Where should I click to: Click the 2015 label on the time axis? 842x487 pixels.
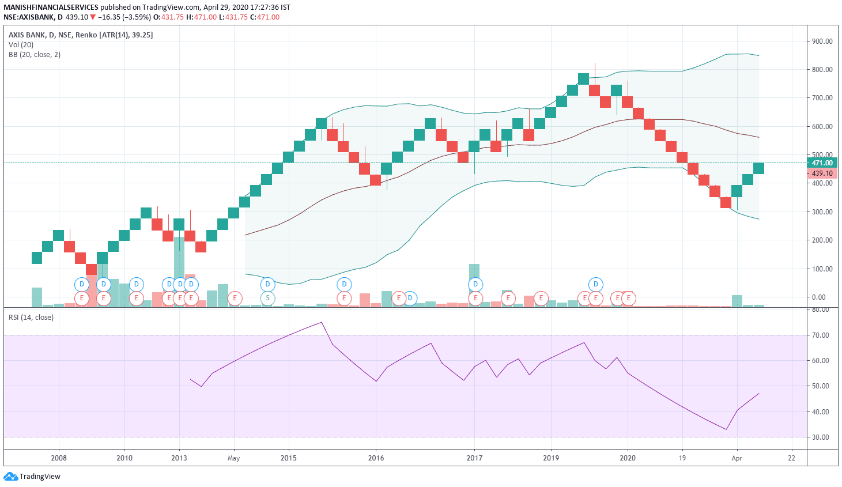tap(289, 458)
